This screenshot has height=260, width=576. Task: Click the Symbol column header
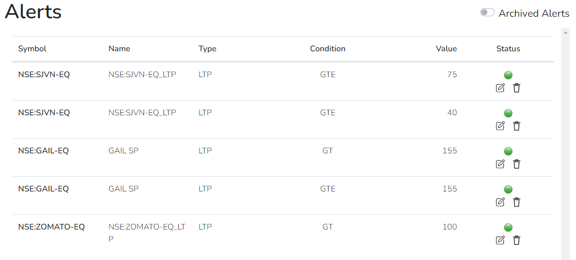[32, 49]
